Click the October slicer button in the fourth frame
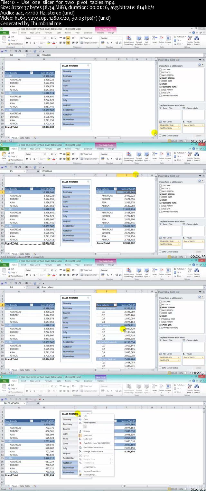The image size is (206, 491). point(70,463)
